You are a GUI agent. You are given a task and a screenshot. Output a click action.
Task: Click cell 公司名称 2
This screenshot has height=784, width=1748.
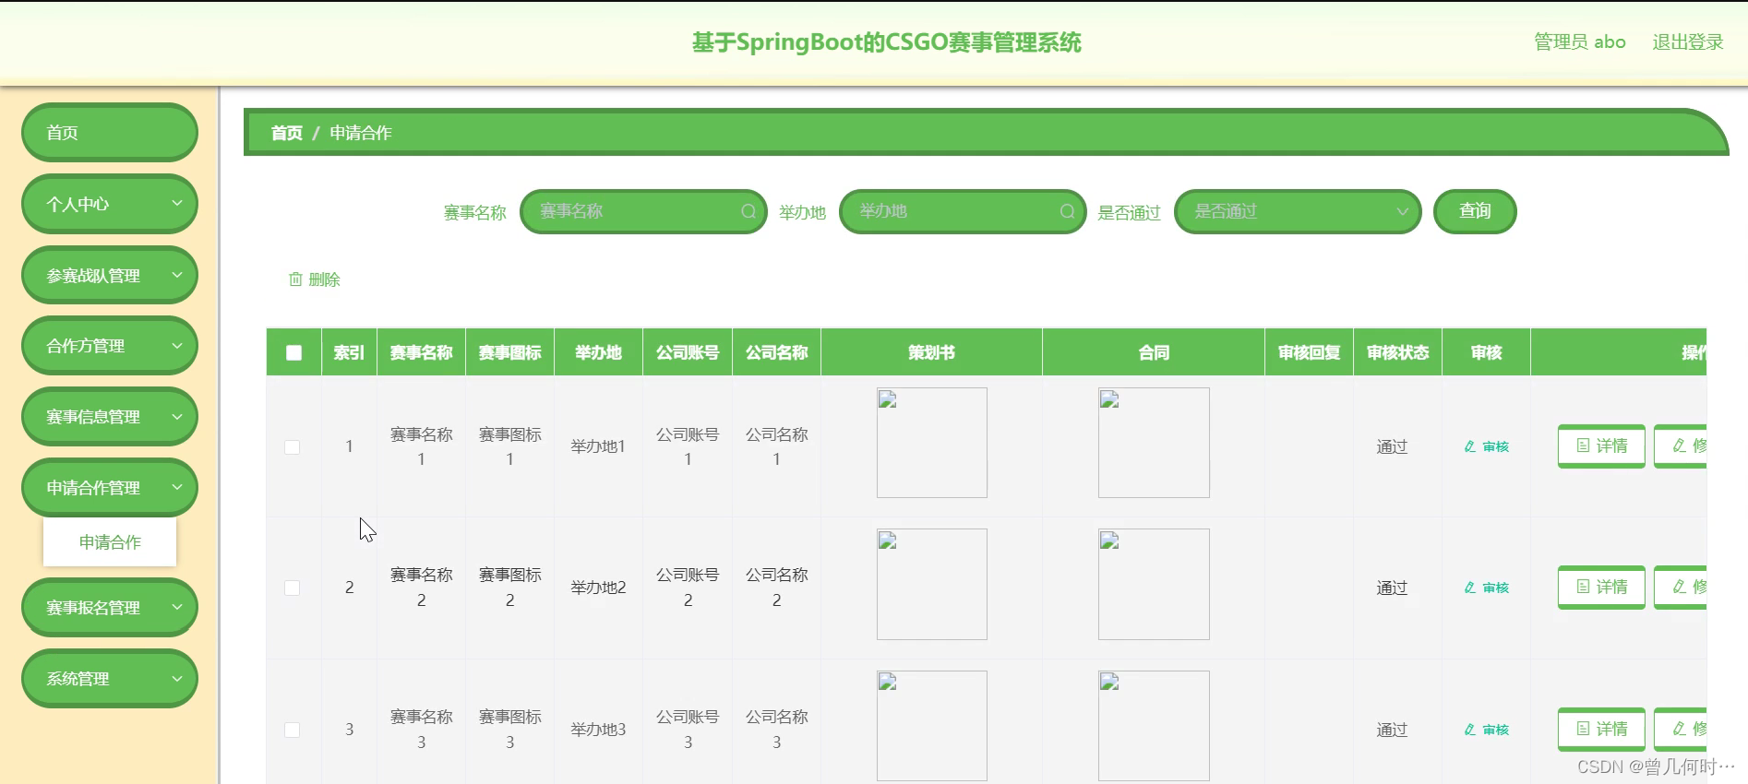[776, 588]
